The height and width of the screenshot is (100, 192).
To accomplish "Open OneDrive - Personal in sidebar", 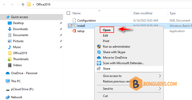I will tap(24, 73).
